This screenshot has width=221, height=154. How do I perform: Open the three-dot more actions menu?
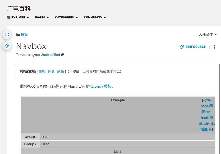click(214, 47)
